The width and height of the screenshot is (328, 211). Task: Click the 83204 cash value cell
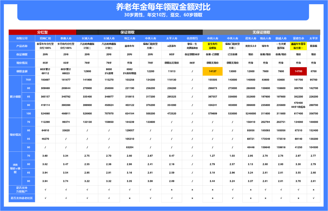click(x=130, y=147)
